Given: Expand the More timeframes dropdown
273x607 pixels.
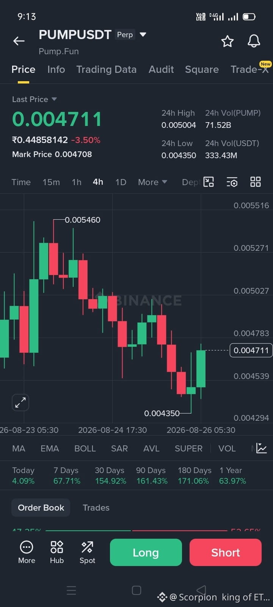Looking at the screenshot, I should coord(152,182).
